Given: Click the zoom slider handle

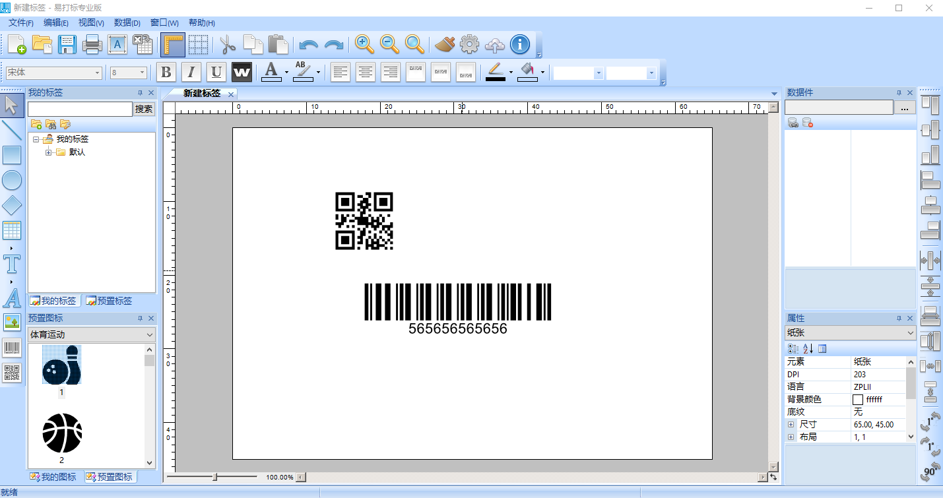Looking at the screenshot, I should pos(215,477).
